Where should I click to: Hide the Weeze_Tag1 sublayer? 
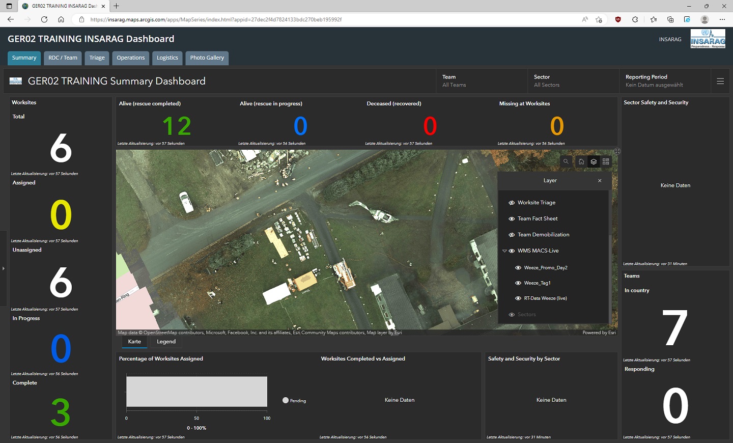(518, 283)
